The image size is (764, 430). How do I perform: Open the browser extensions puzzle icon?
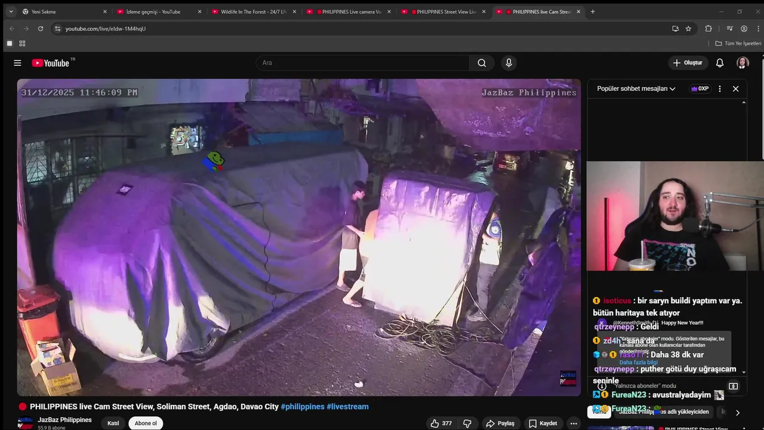(708, 28)
